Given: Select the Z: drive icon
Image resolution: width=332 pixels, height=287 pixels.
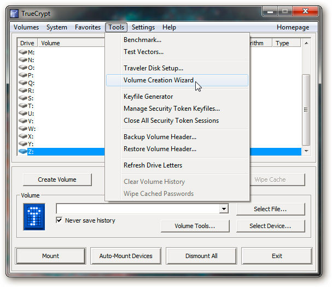Looking at the screenshot, I should tap(23, 152).
